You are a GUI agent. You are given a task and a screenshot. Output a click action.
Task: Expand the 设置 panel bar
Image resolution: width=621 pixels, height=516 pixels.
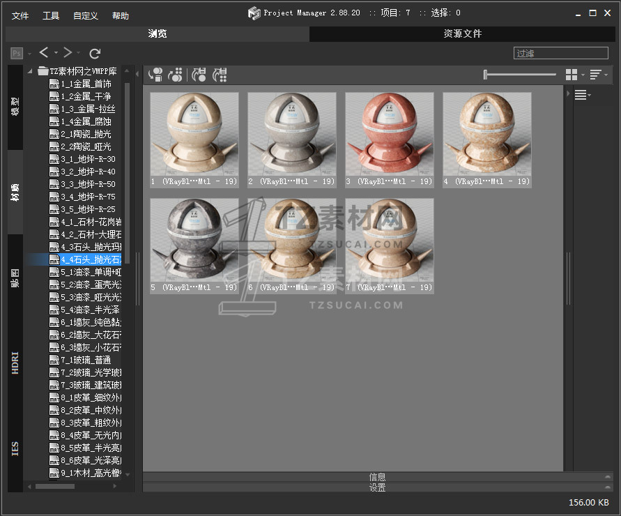click(x=377, y=487)
